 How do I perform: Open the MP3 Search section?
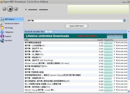(12, 19)
